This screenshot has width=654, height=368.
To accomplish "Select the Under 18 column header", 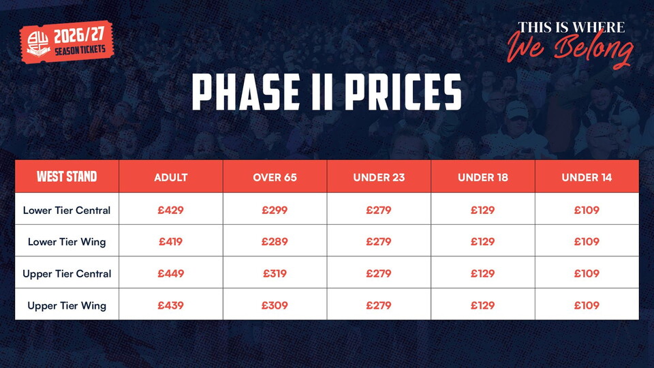I will 483,177.
